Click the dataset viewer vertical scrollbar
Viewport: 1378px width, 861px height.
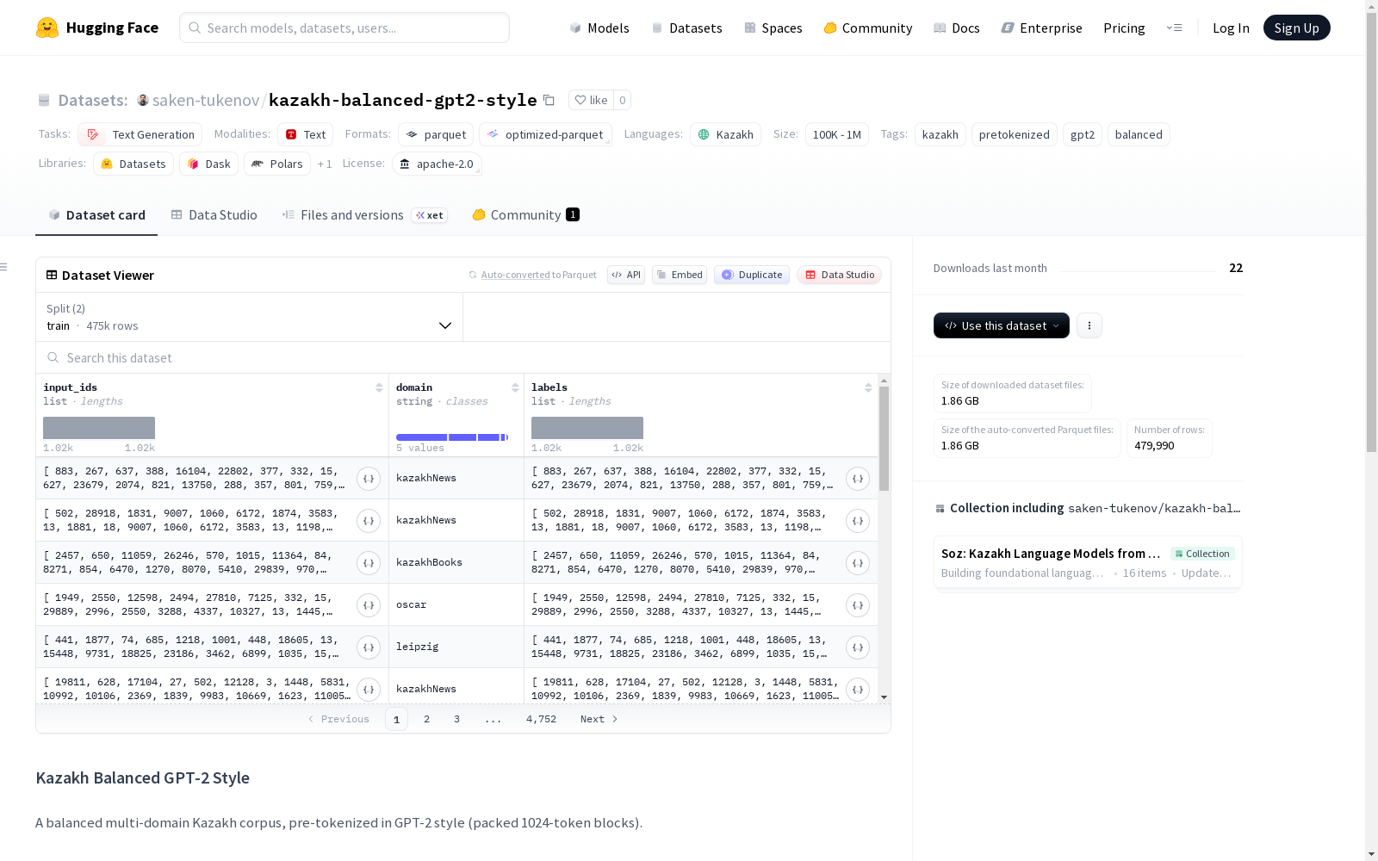884,439
